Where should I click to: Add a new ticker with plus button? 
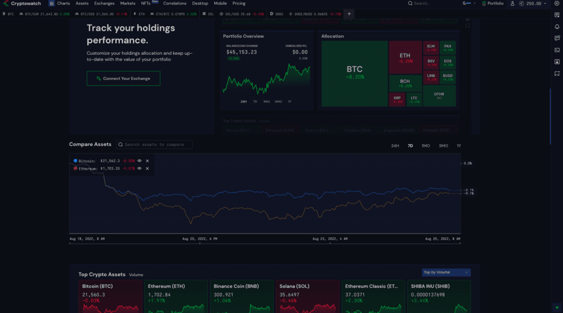click(349, 14)
